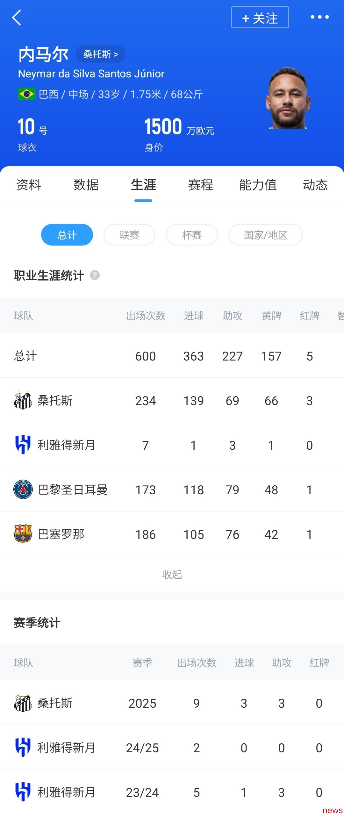Open the three-dot more options menu

(x=319, y=17)
